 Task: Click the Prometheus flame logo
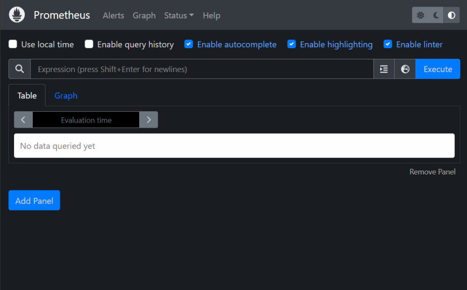(17, 14)
